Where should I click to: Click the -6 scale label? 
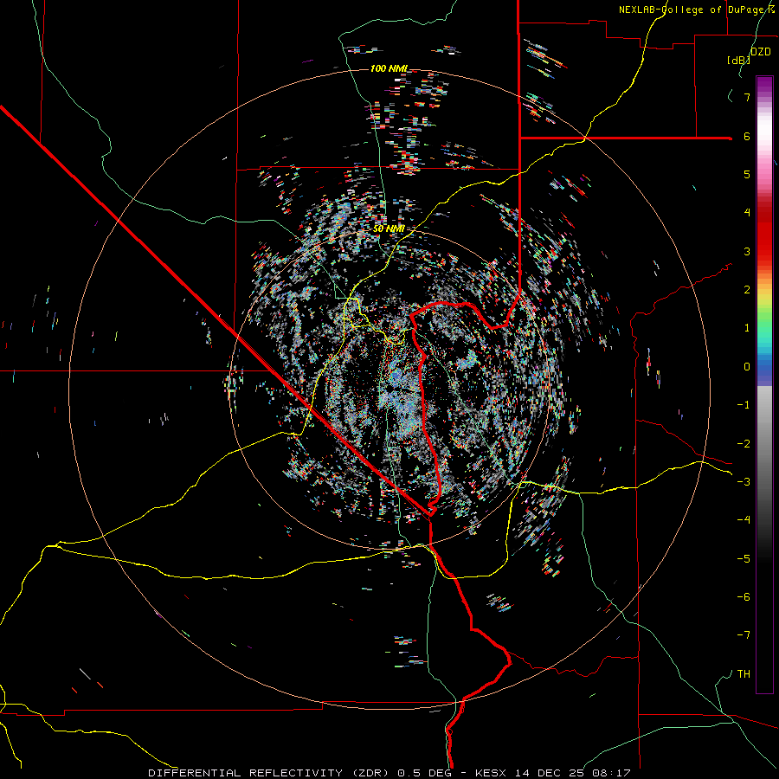[x=744, y=597]
